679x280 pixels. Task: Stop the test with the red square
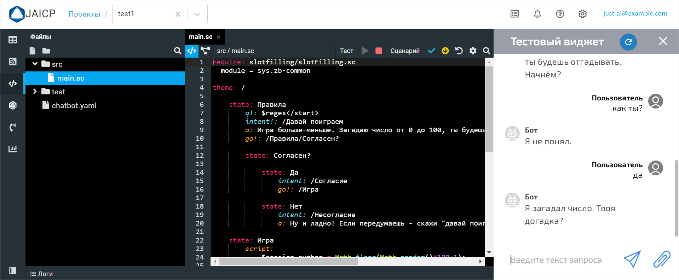point(379,51)
